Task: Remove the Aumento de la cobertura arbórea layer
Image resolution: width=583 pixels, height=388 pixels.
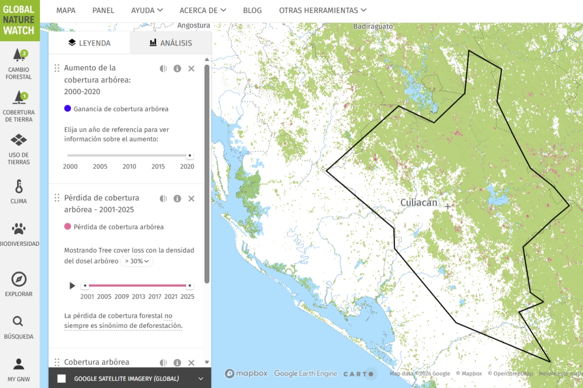Action: point(191,68)
